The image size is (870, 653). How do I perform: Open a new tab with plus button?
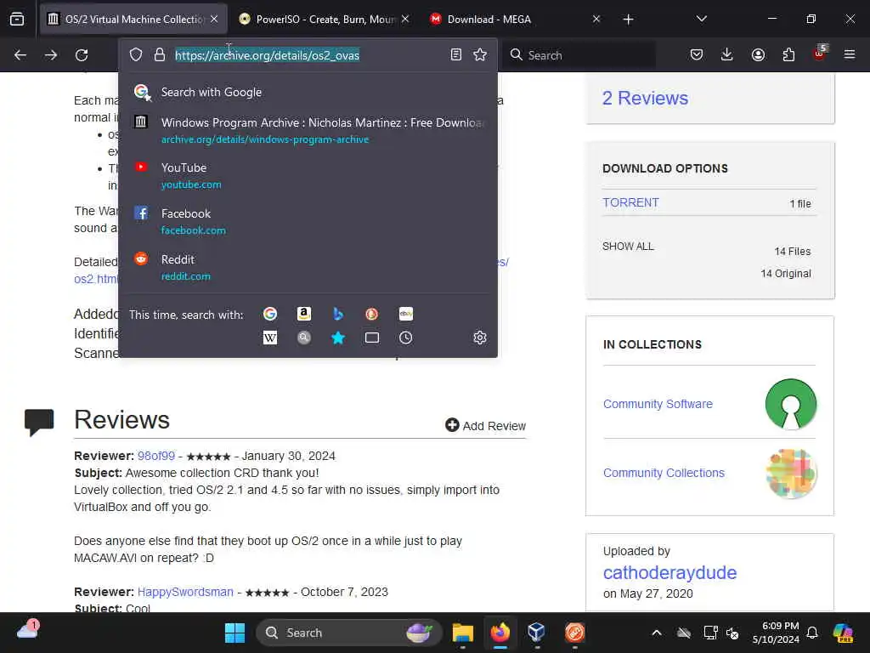(x=628, y=20)
